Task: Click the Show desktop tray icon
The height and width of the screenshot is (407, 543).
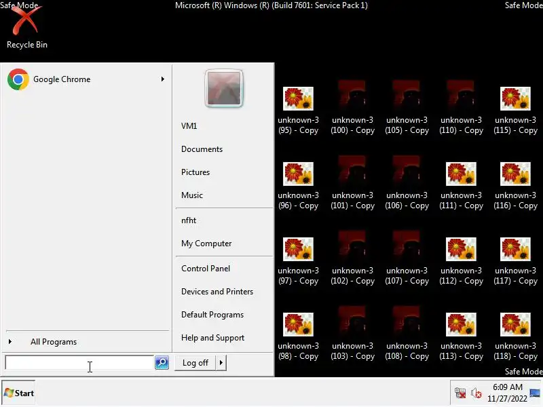Action: tap(535, 393)
